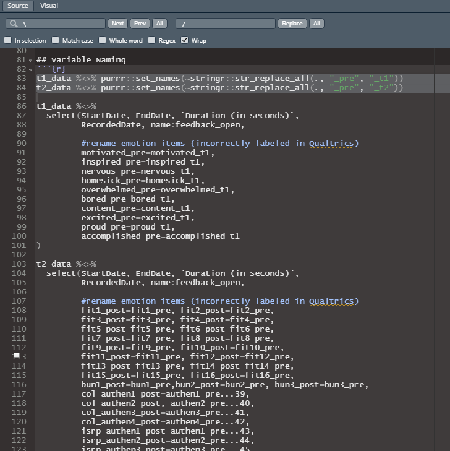The width and height of the screenshot is (450, 451).
Task: Click 'homesick_pre=homesick_t1,' line
Action: pos(143,181)
